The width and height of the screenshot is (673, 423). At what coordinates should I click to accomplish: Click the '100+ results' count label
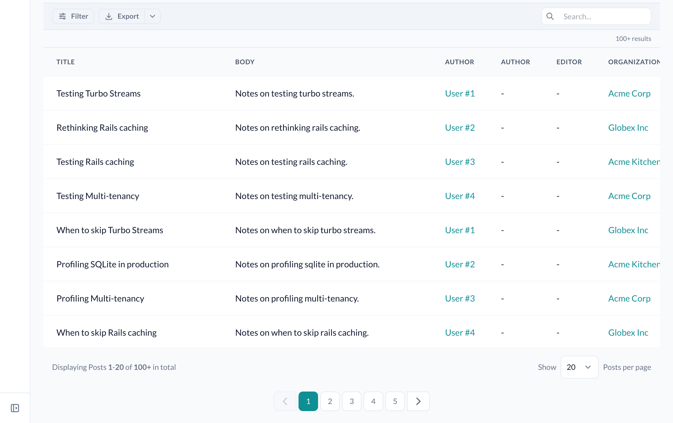click(633, 39)
